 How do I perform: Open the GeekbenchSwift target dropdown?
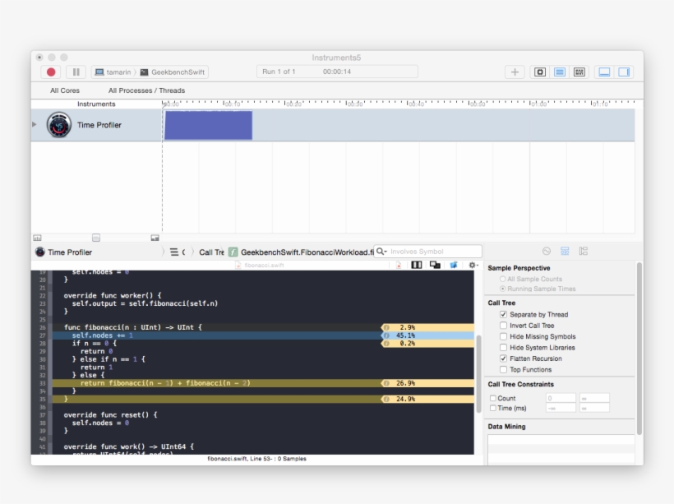tap(178, 72)
